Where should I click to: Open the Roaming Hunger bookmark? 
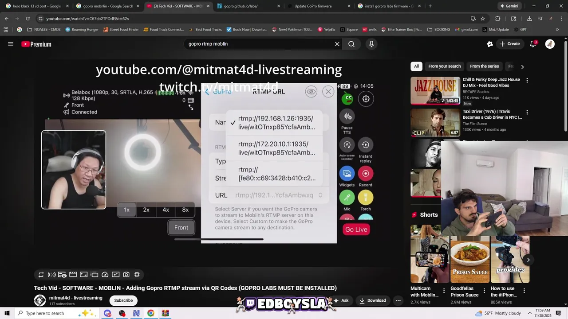(x=82, y=30)
